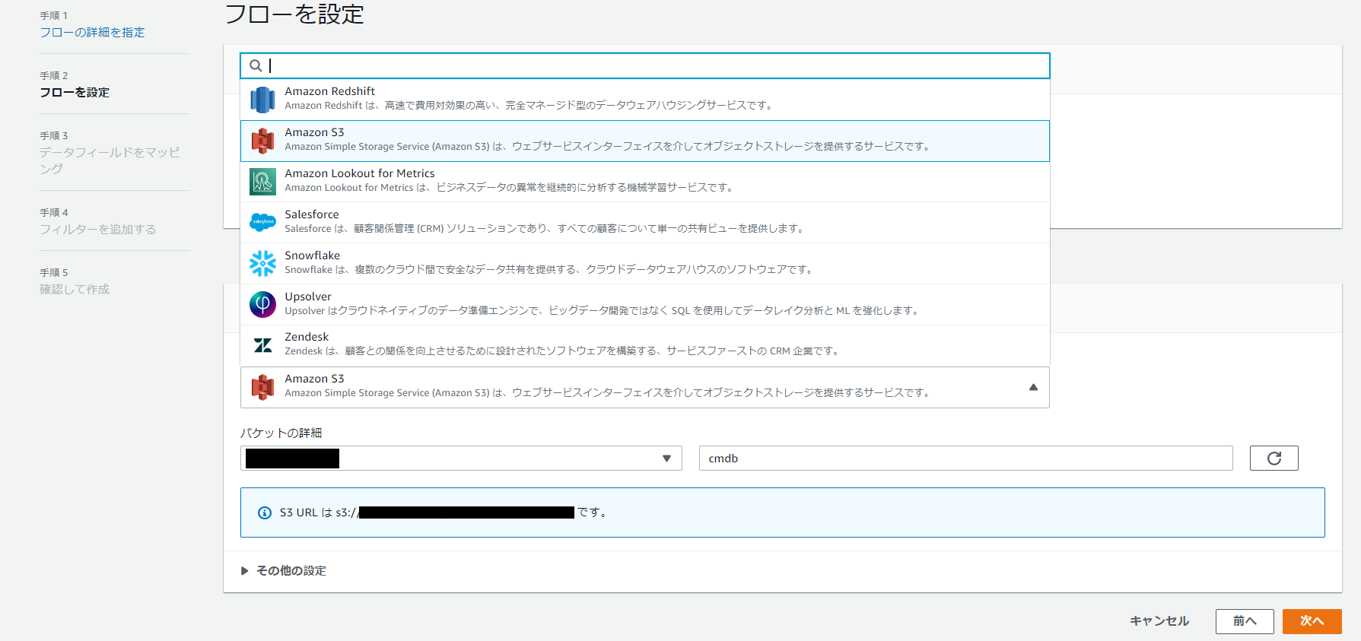This screenshot has height=641, width=1361.
Task: Click the orange 次へ button
Action: pos(1312,621)
